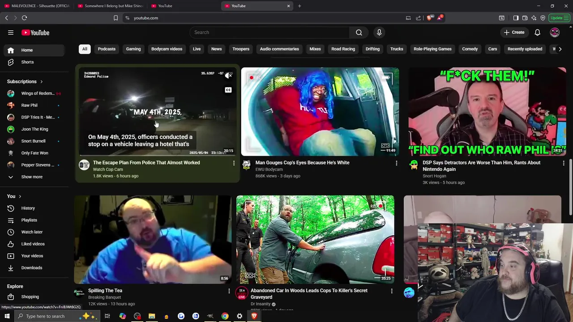Open the Brave Wallet icon

tap(525, 18)
